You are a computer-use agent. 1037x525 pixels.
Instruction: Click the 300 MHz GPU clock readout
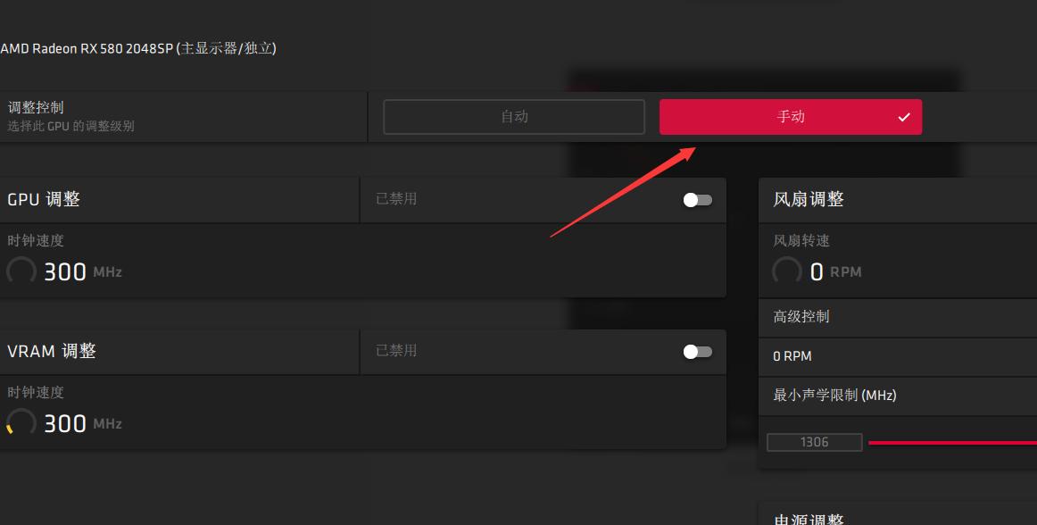(x=83, y=271)
